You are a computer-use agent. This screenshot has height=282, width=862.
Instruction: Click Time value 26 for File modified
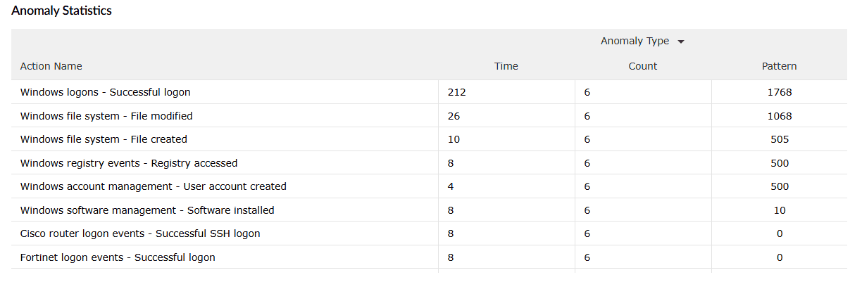click(x=454, y=116)
